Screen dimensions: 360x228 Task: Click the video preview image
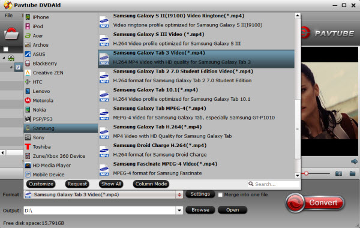click(329, 101)
